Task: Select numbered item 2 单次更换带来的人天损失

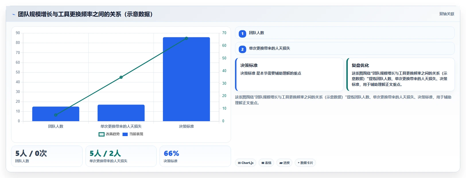Action: 345,48
